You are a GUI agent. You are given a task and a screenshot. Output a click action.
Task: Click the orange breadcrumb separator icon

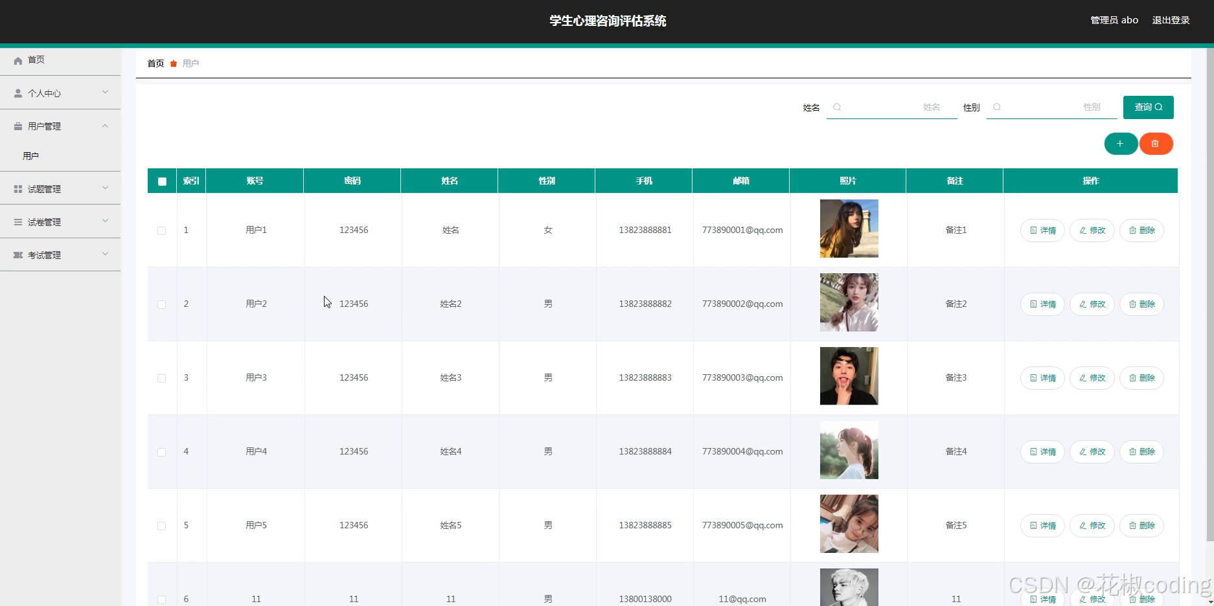(x=174, y=63)
